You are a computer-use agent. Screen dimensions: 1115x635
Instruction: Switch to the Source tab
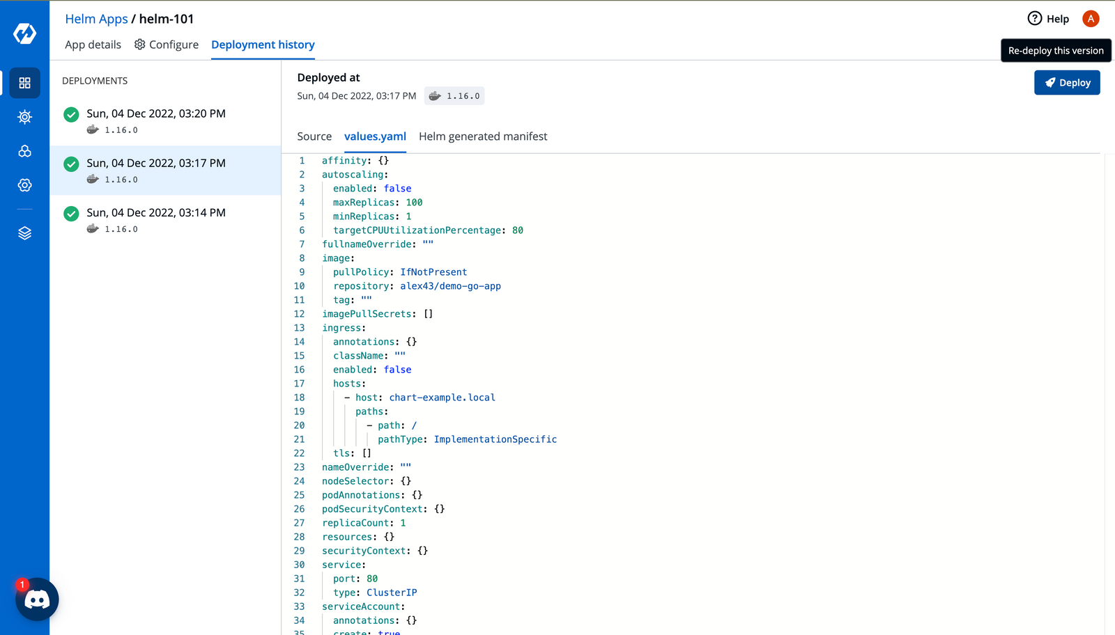coord(314,136)
